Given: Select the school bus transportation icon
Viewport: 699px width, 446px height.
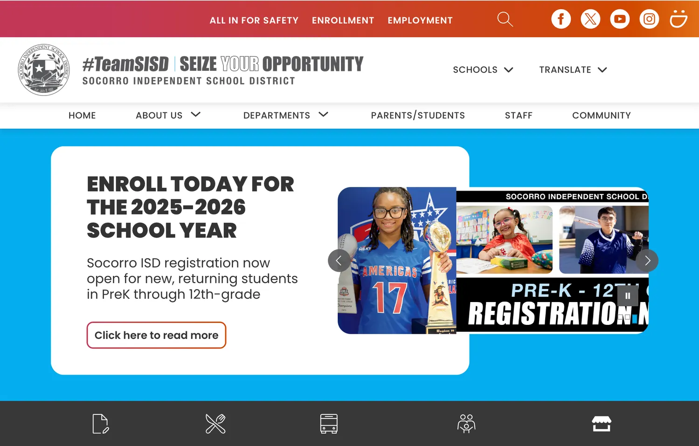Looking at the screenshot, I should [329, 424].
